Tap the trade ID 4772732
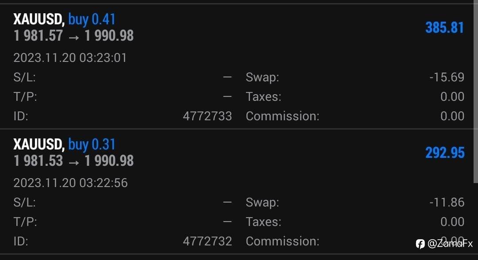 207,241
